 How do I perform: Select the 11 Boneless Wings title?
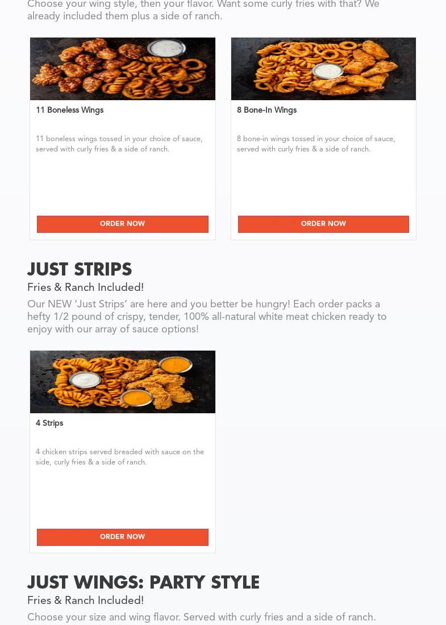click(x=70, y=110)
